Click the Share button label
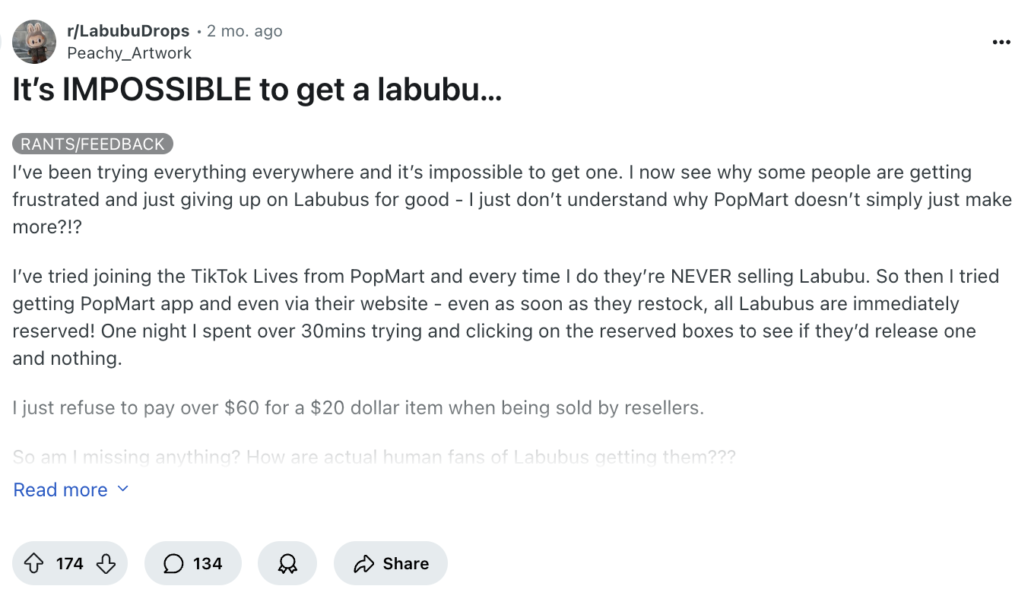The image size is (1031, 605). pyautogui.click(x=405, y=563)
